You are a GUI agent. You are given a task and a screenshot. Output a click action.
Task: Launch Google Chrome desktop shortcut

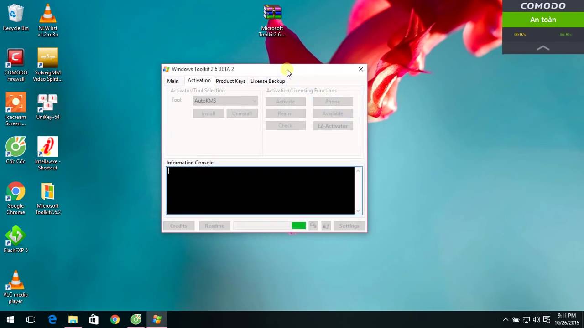tap(16, 199)
